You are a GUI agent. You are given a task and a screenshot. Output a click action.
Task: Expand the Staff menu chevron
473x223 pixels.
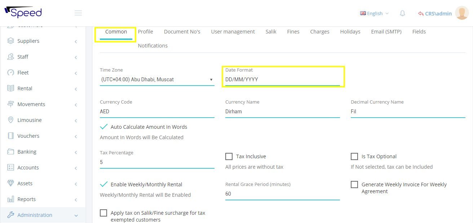coord(76,57)
